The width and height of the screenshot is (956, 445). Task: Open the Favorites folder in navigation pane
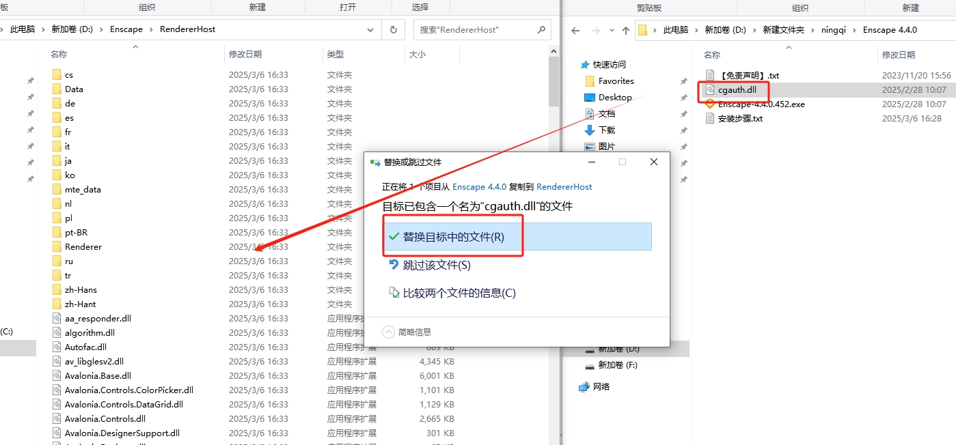pyautogui.click(x=616, y=81)
